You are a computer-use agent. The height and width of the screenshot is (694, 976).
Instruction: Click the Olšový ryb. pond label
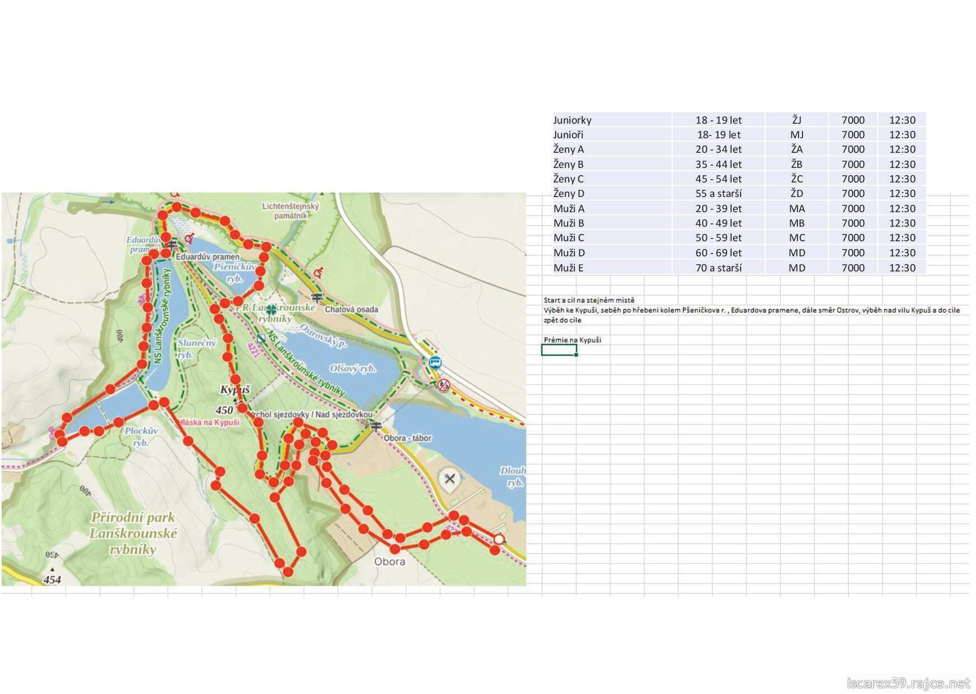(x=353, y=369)
